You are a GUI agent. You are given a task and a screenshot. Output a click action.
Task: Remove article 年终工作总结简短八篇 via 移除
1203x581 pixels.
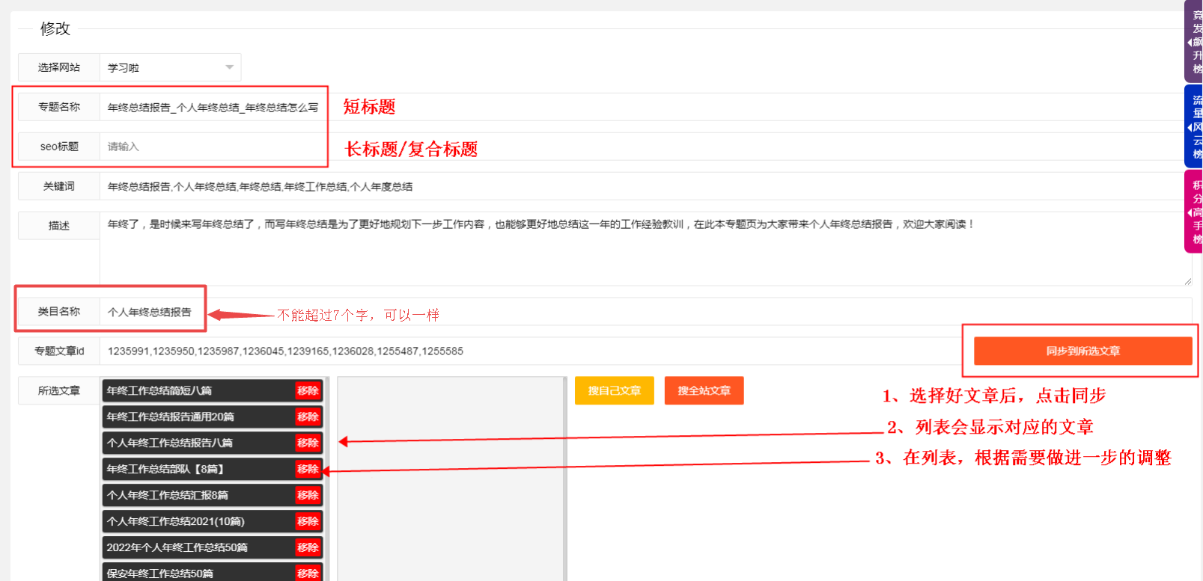point(308,390)
